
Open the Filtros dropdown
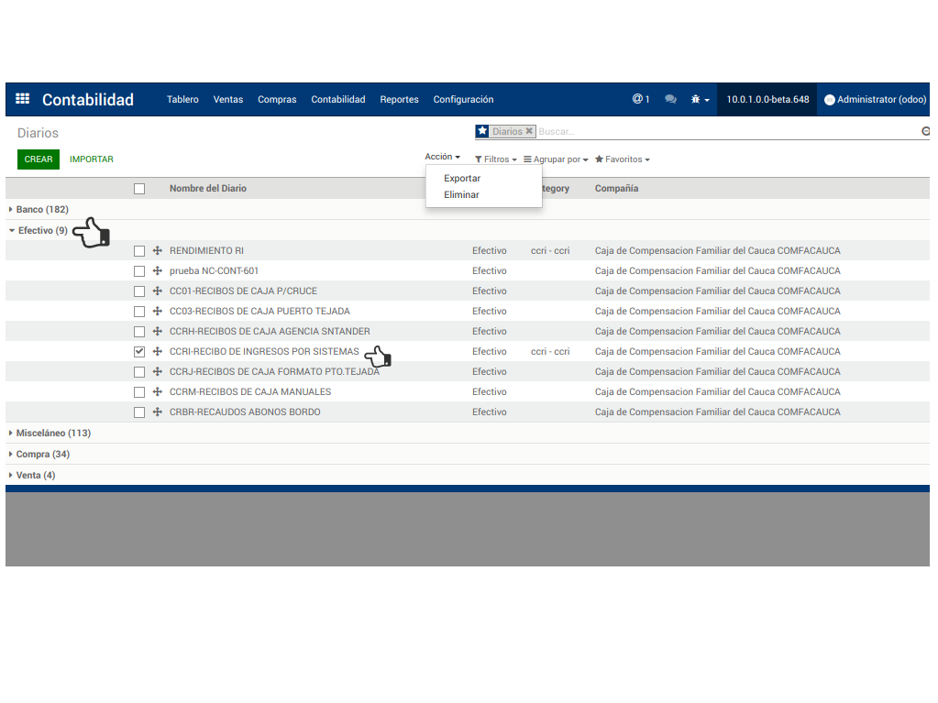(496, 159)
